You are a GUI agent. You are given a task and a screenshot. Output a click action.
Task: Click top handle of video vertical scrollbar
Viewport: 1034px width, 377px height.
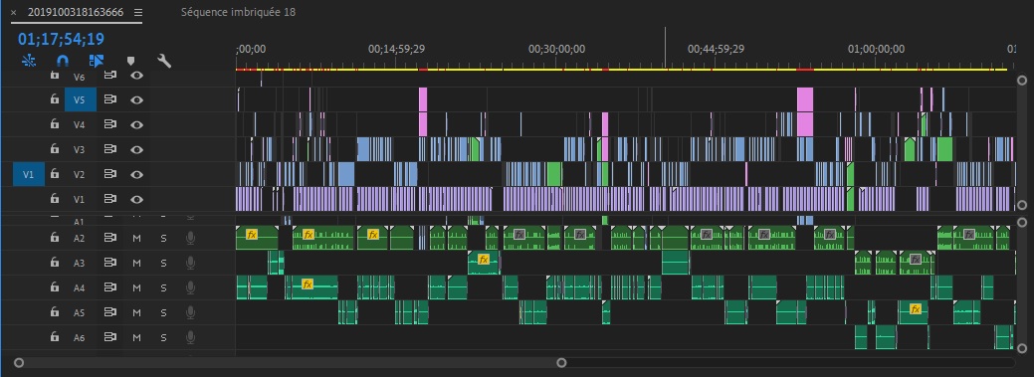pos(1023,80)
